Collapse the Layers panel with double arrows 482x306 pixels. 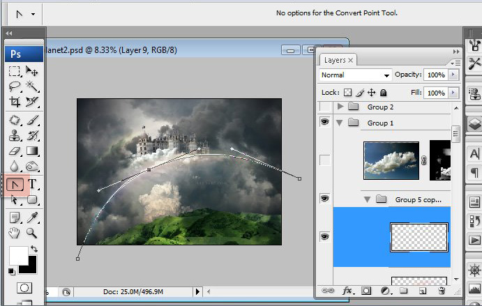coord(456,52)
